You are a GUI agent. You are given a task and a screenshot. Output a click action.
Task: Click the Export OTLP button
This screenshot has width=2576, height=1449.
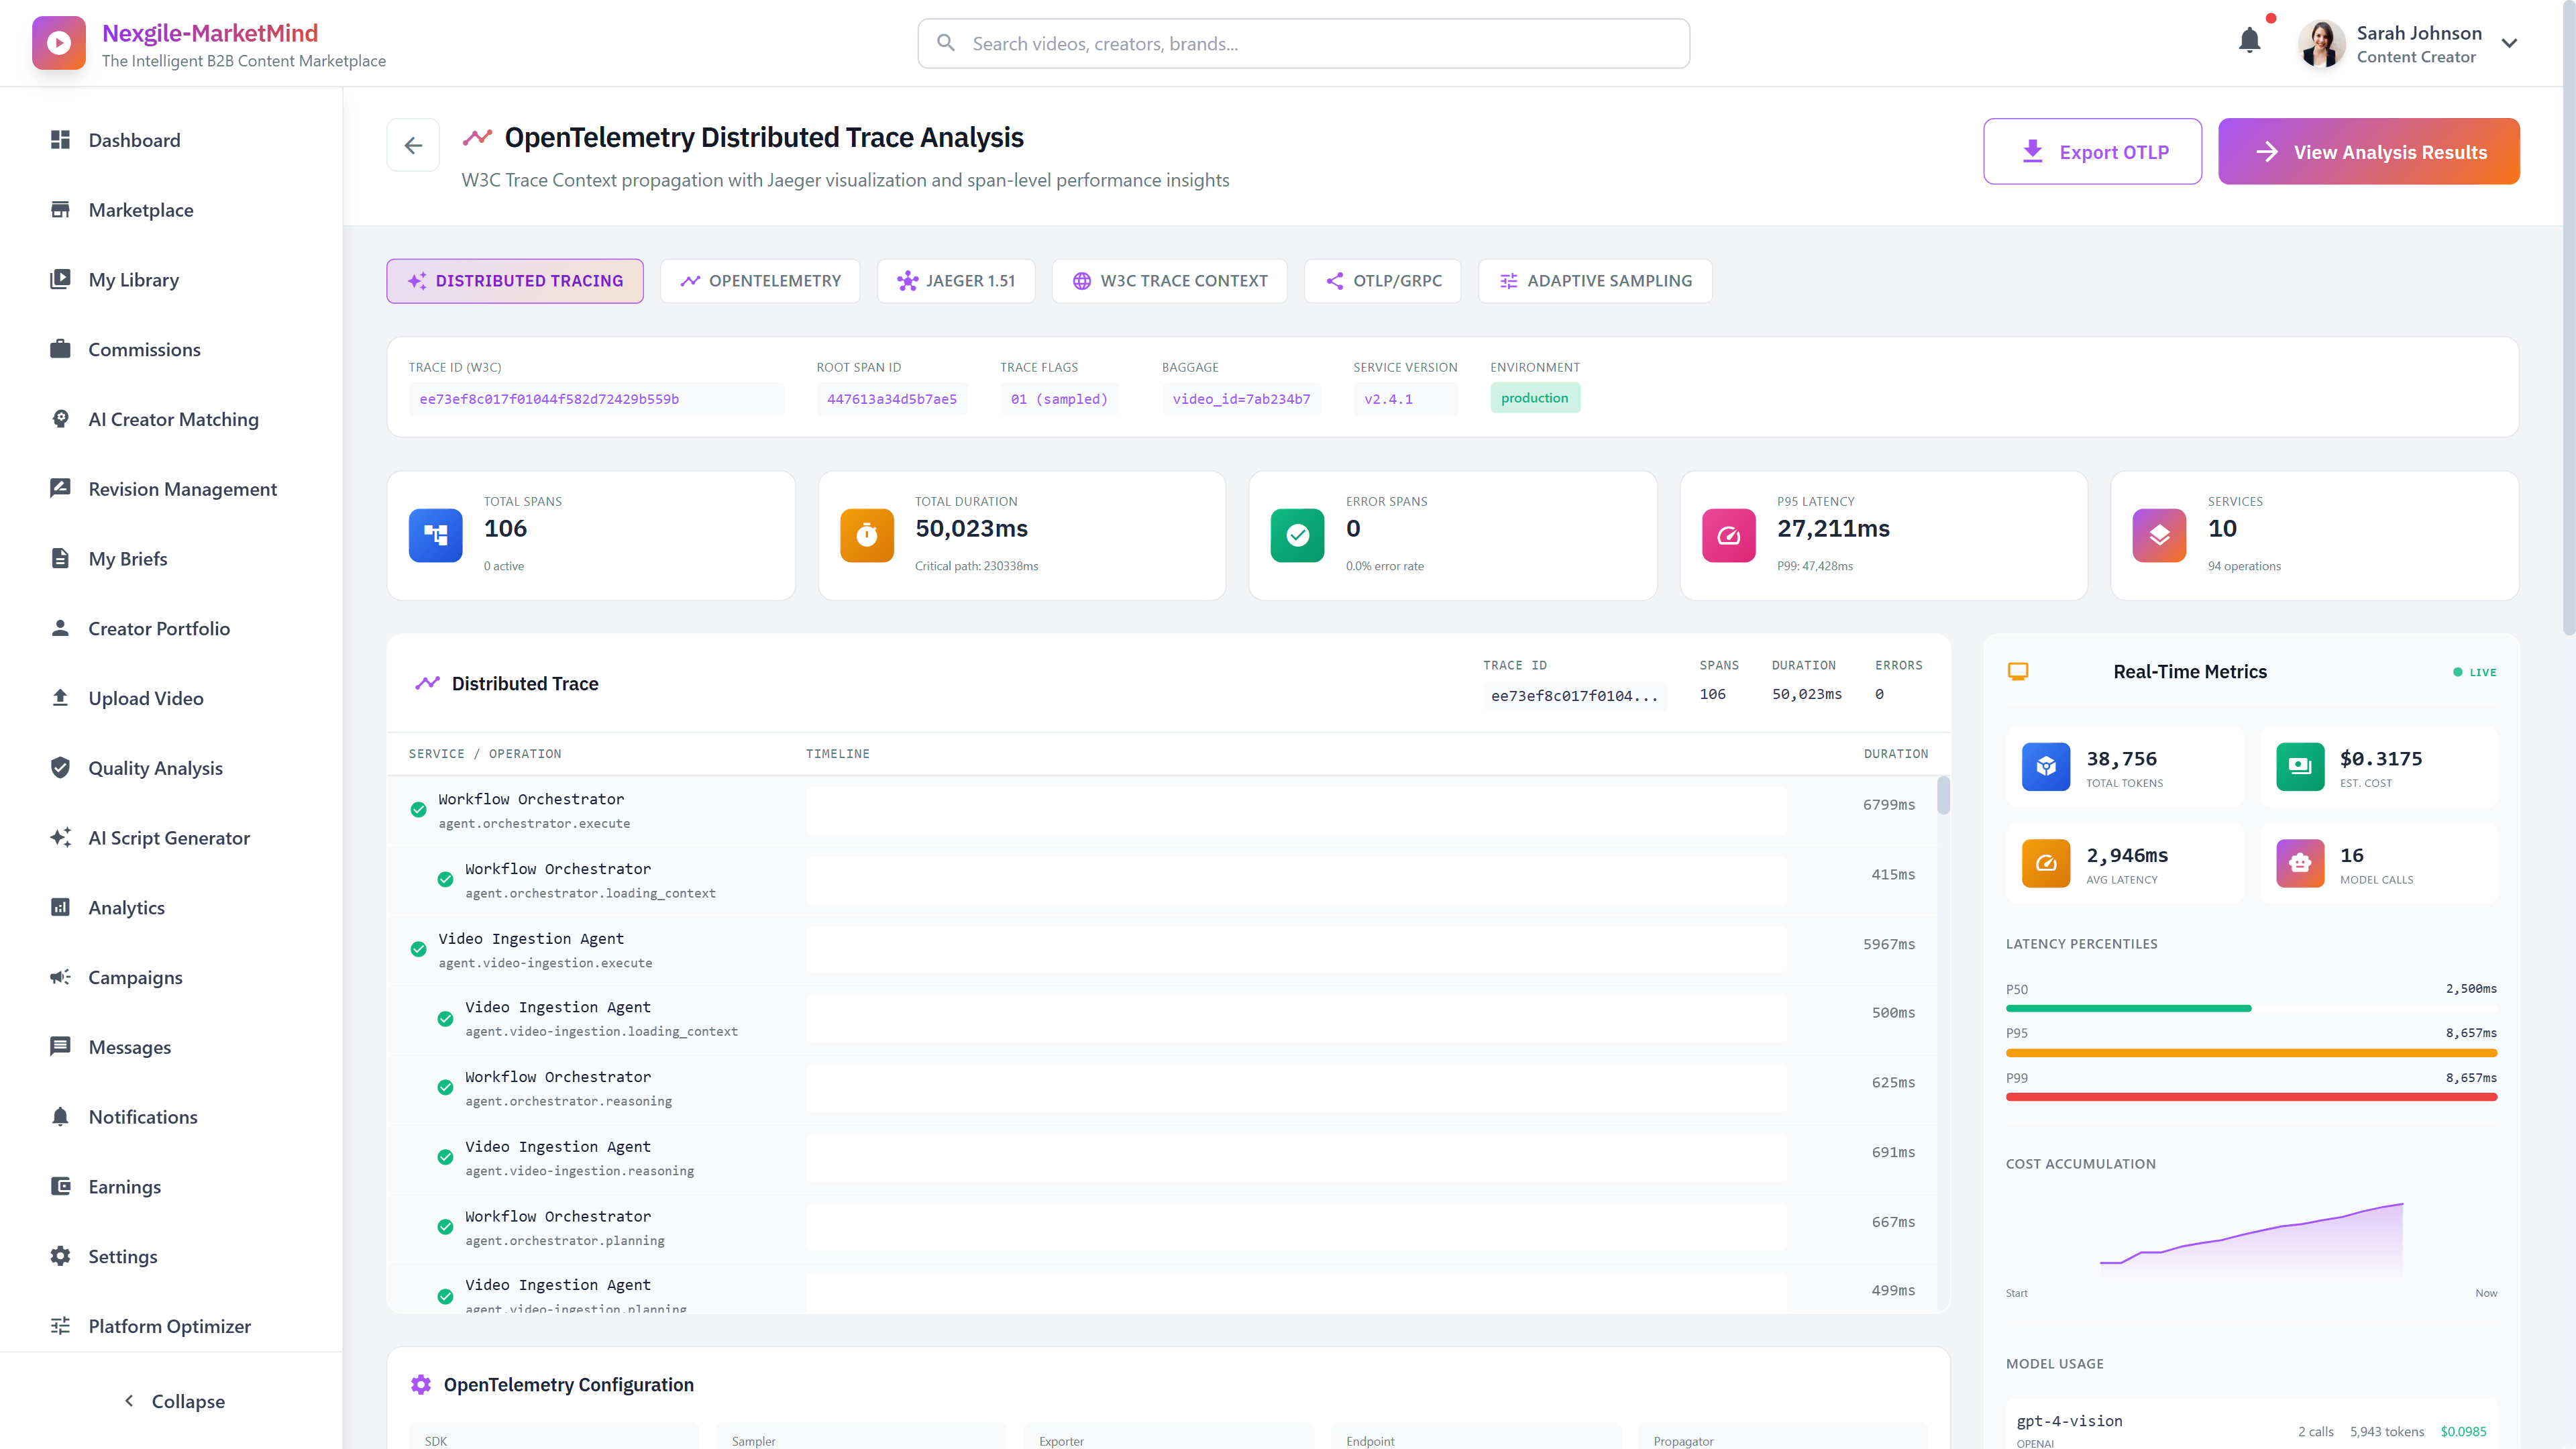click(2092, 152)
